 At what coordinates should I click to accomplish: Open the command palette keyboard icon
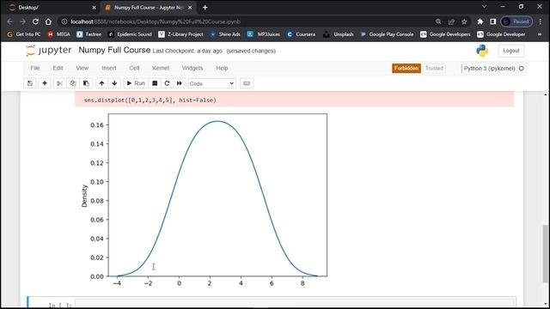tap(247, 83)
